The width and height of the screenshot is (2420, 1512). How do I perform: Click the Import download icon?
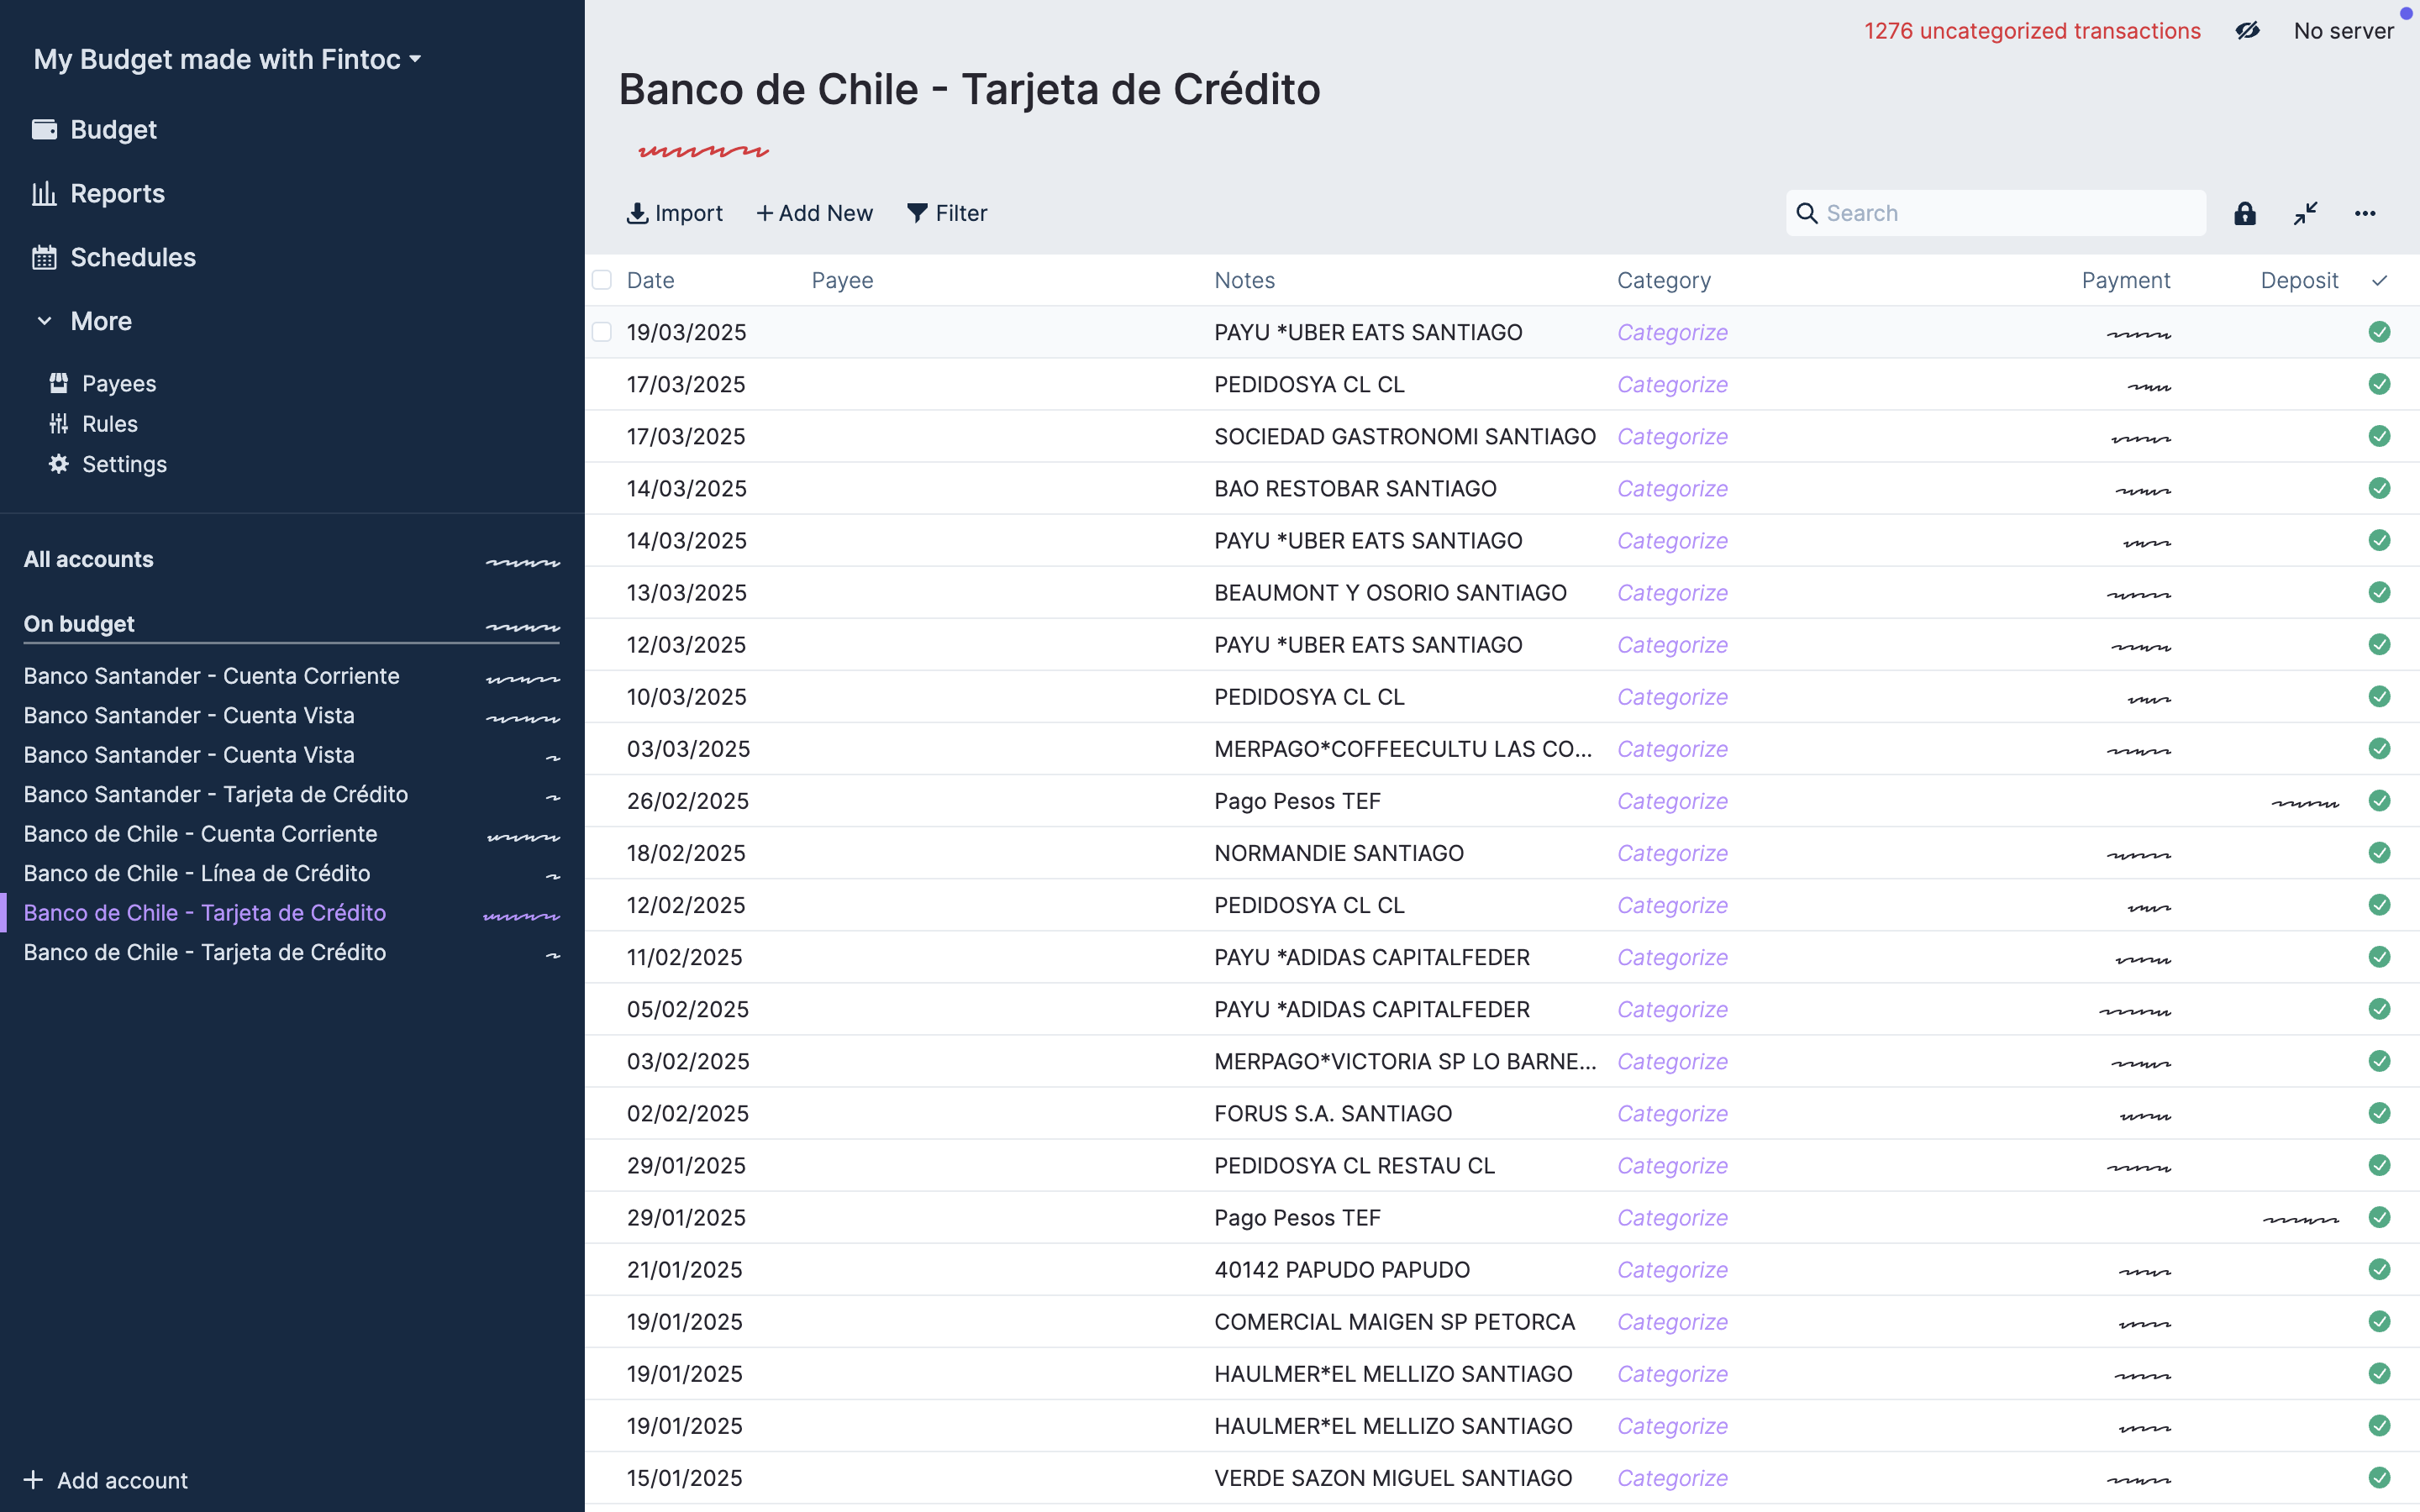637,213
